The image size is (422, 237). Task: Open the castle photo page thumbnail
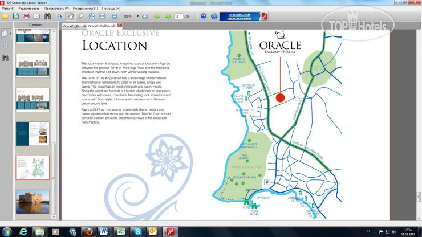click(33, 202)
